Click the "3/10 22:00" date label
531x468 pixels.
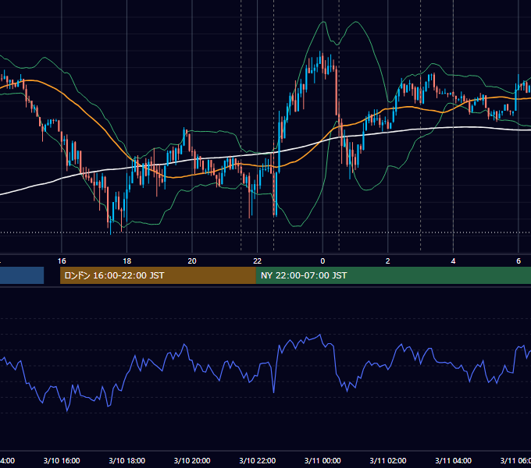click(258, 460)
